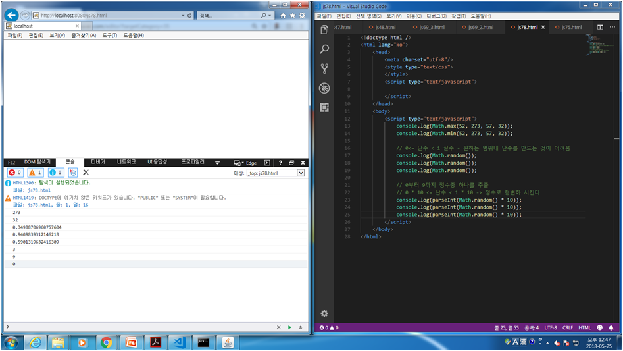Toggle clear-on-navigate console button
The height and width of the screenshot is (351, 623).
pos(73,172)
